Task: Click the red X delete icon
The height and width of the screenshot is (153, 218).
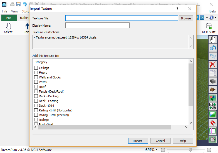Action: pos(213,65)
